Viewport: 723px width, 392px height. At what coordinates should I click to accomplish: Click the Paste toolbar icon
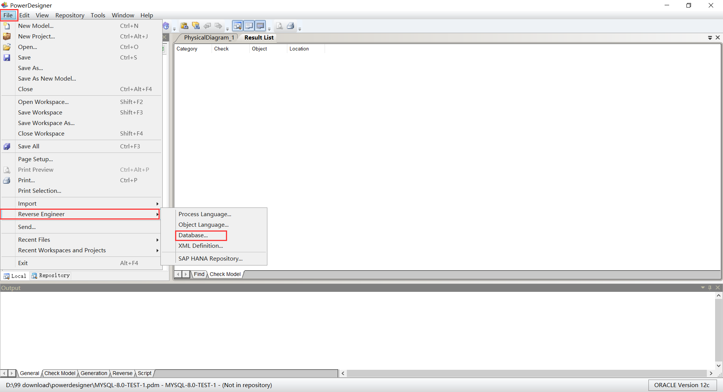point(184,26)
